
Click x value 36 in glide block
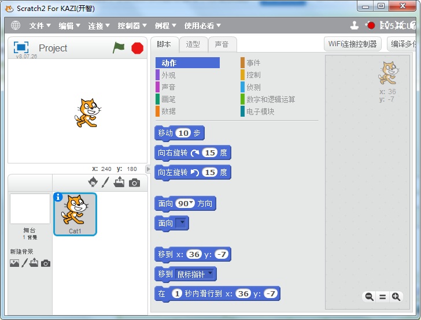[x=243, y=293]
